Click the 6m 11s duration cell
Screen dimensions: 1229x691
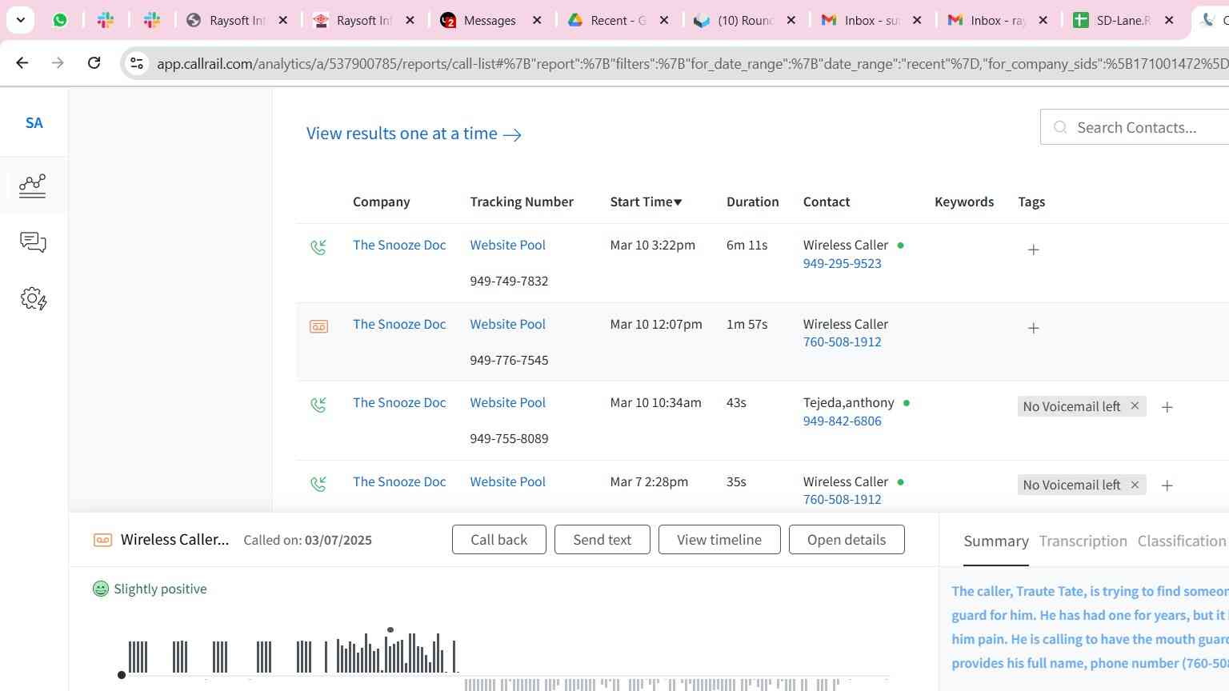click(x=747, y=245)
